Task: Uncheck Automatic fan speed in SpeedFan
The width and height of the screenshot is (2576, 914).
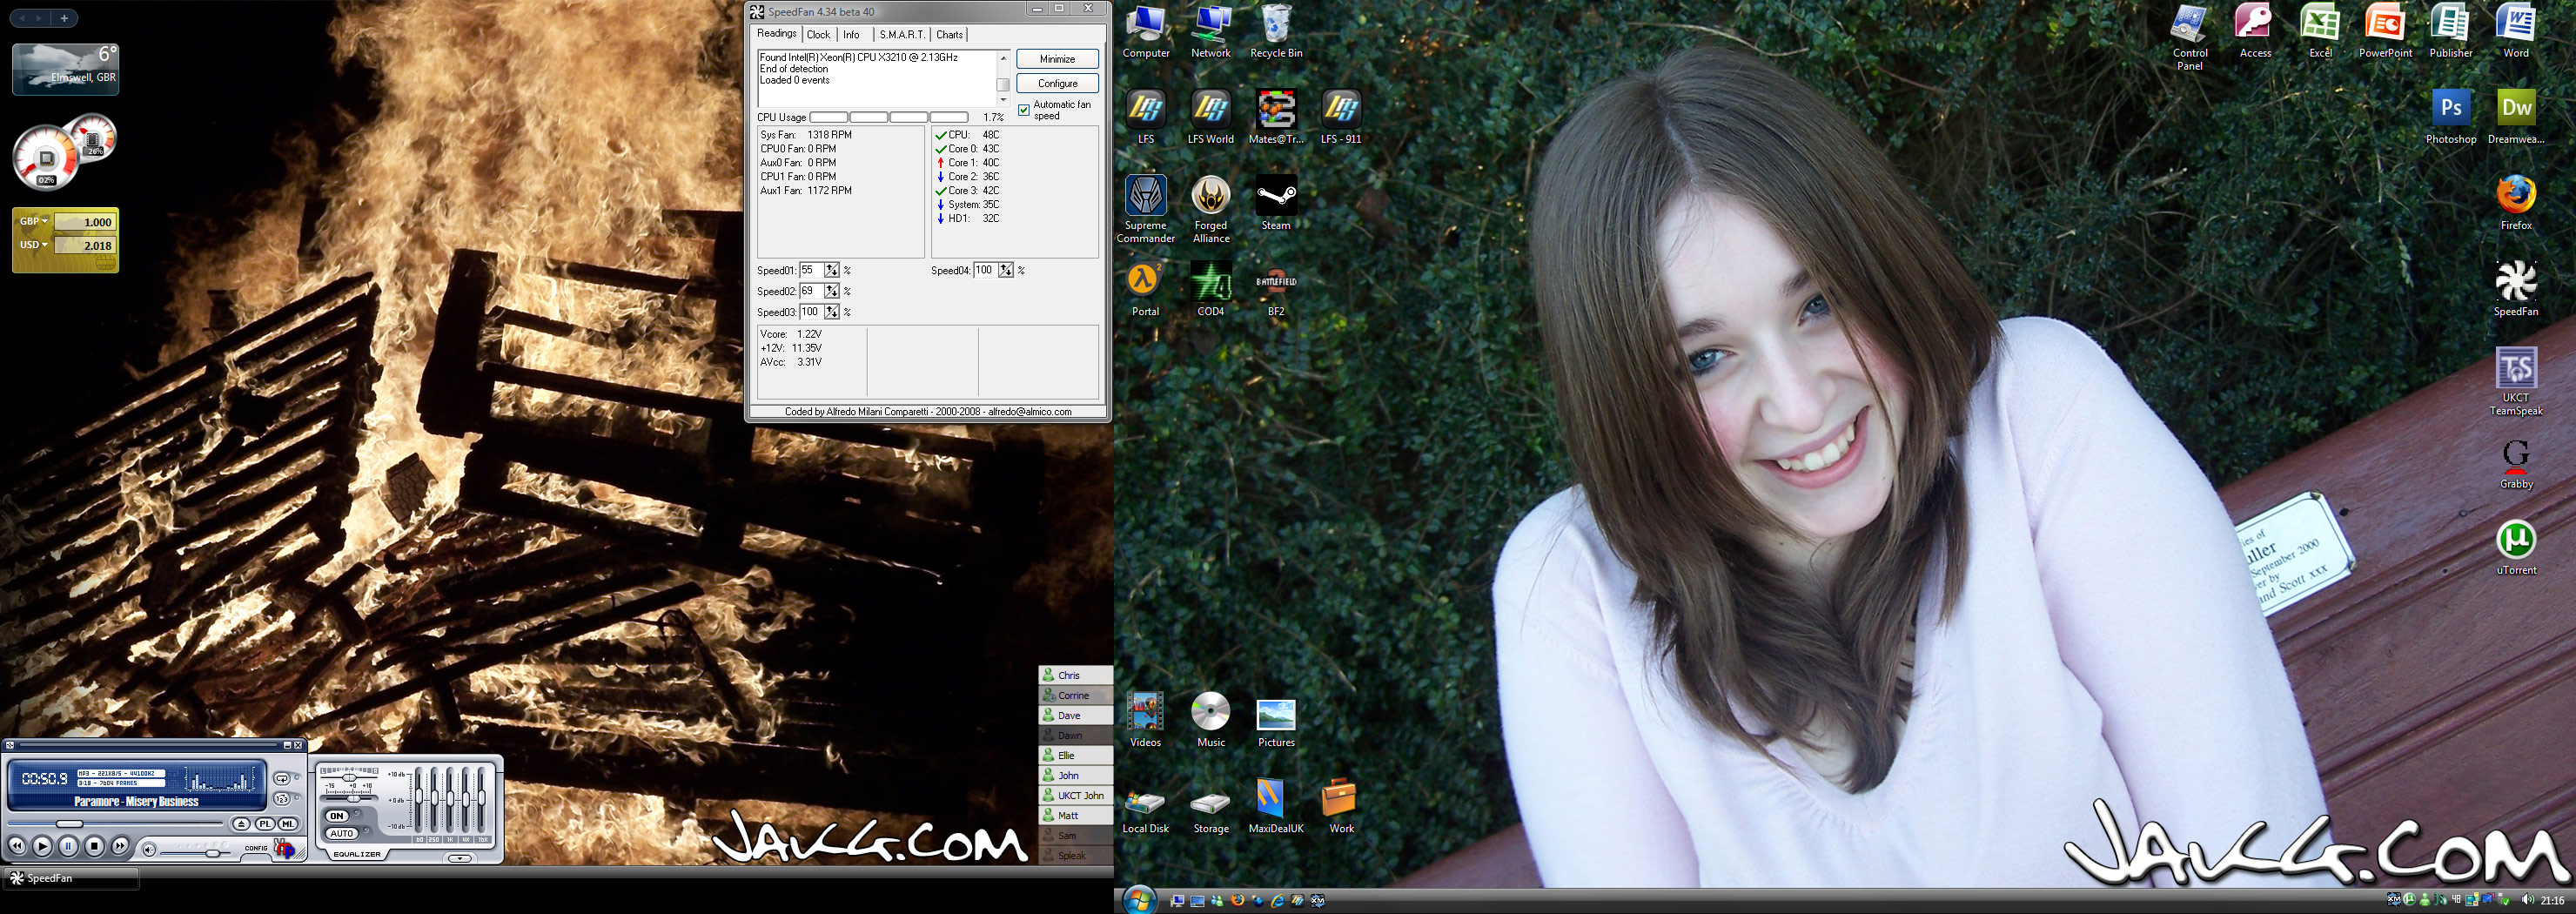Action: point(1024,110)
